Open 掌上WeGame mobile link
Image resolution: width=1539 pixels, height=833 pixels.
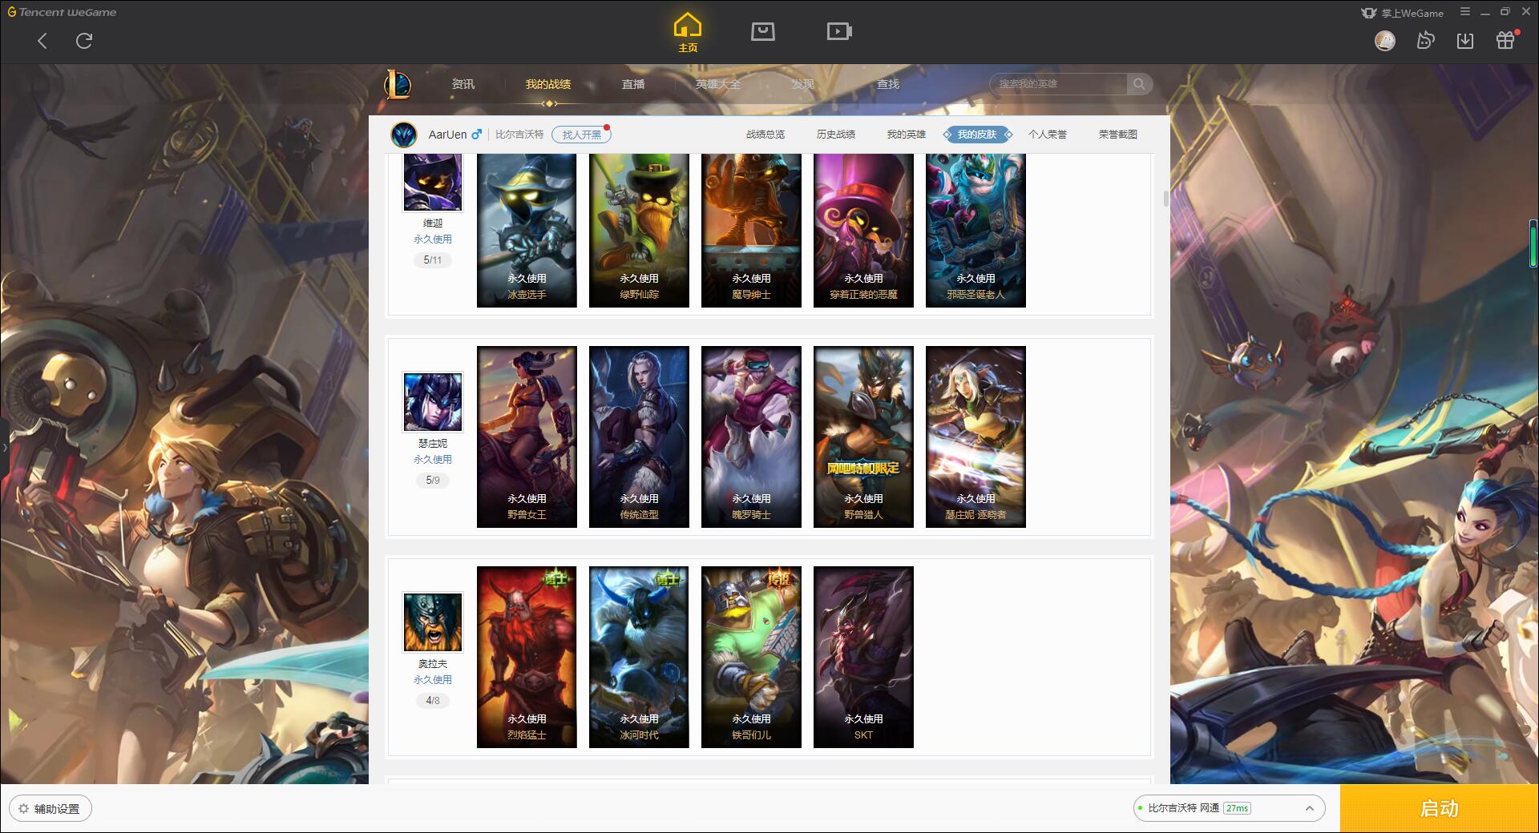(x=1402, y=13)
